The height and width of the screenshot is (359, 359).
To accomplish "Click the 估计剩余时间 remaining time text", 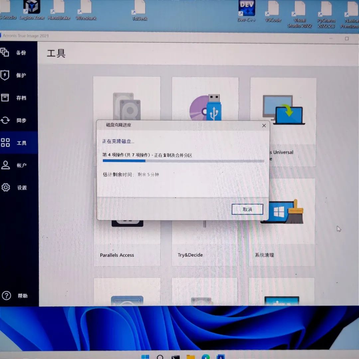I will tap(131, 175).
